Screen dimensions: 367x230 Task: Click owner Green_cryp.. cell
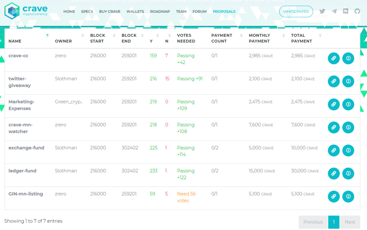[68, 102]
